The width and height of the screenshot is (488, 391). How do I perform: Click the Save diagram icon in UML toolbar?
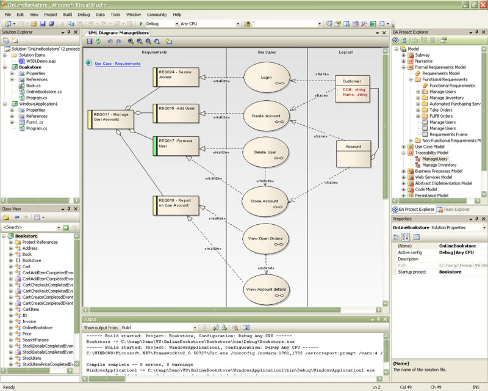click(x=89, y=42)
